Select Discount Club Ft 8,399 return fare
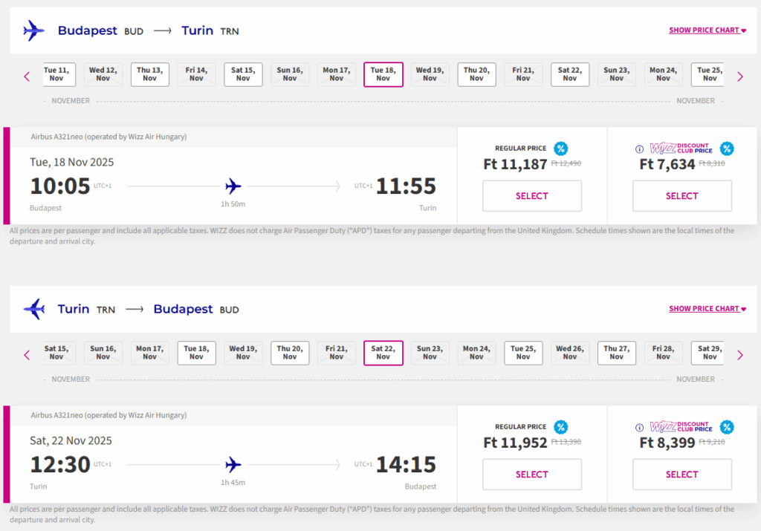 [x=681, y=475]
